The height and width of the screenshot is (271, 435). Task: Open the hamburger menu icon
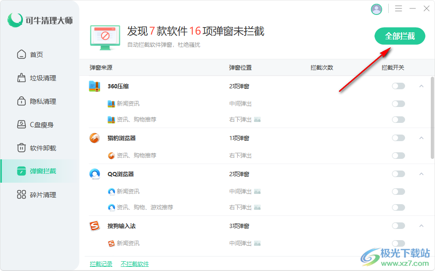[x=399, y=9]
